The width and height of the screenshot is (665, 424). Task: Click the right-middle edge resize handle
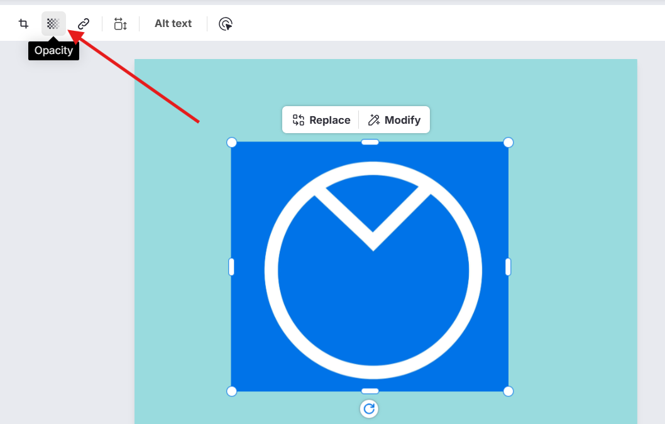click(508, 267)
